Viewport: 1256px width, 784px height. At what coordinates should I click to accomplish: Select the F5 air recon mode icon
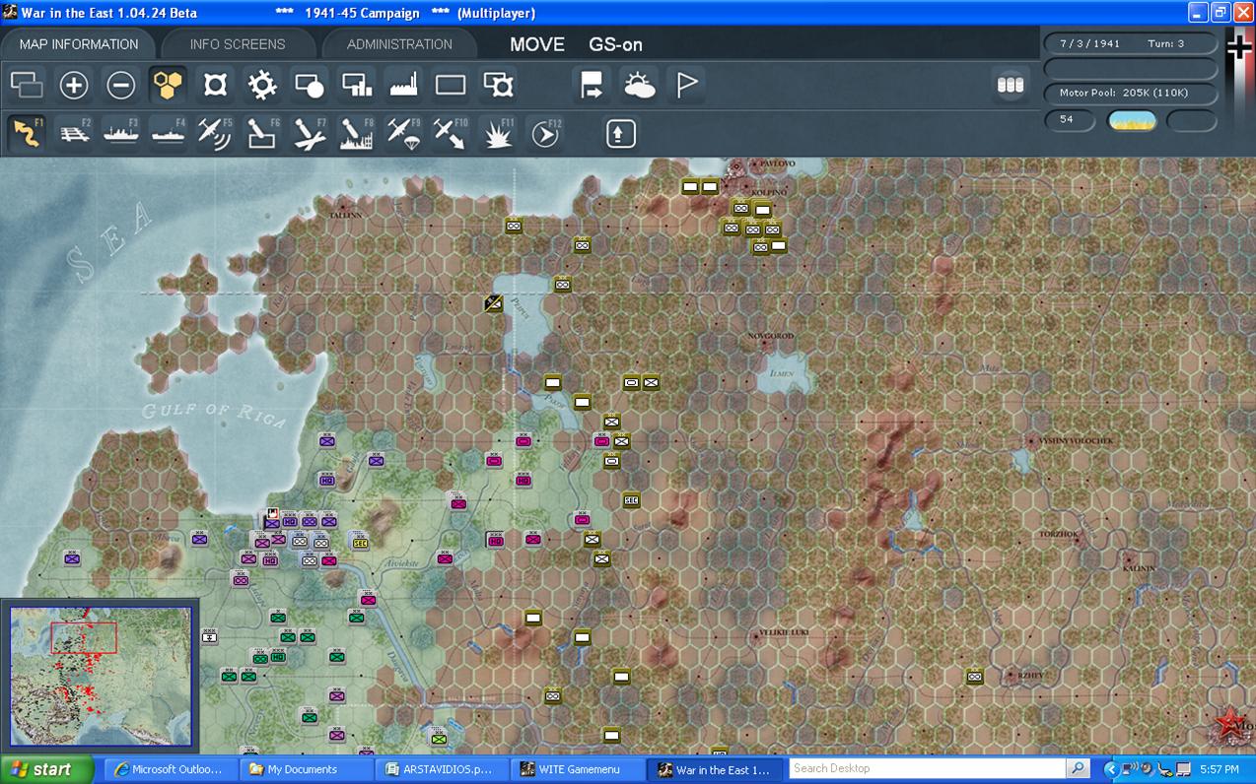(215, 133)
